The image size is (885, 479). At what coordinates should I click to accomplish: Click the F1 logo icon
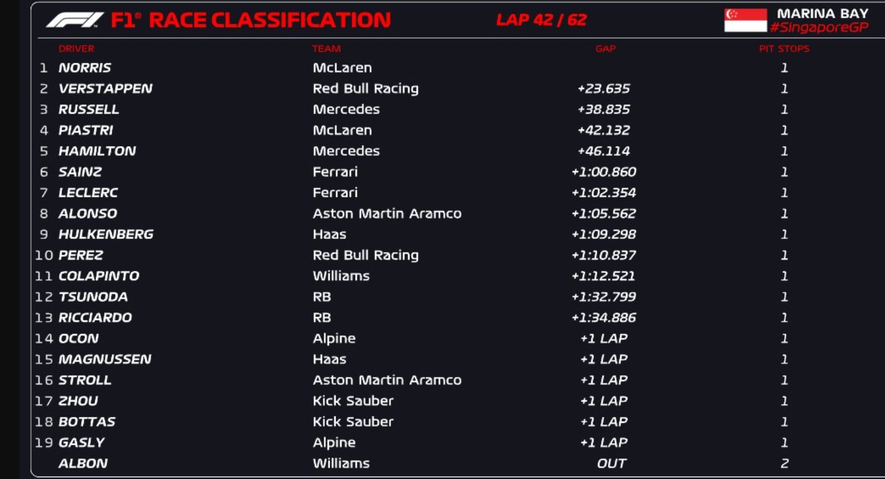(x=75, y=20)
